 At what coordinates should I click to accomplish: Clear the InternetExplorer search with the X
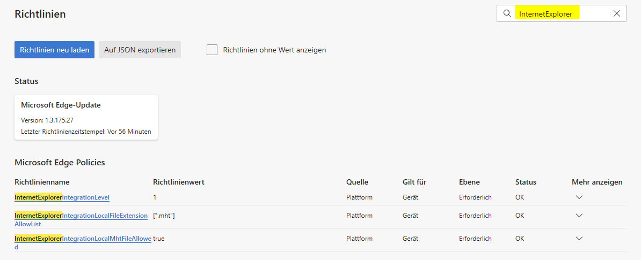pyautogui.click(x=617, y=14)
